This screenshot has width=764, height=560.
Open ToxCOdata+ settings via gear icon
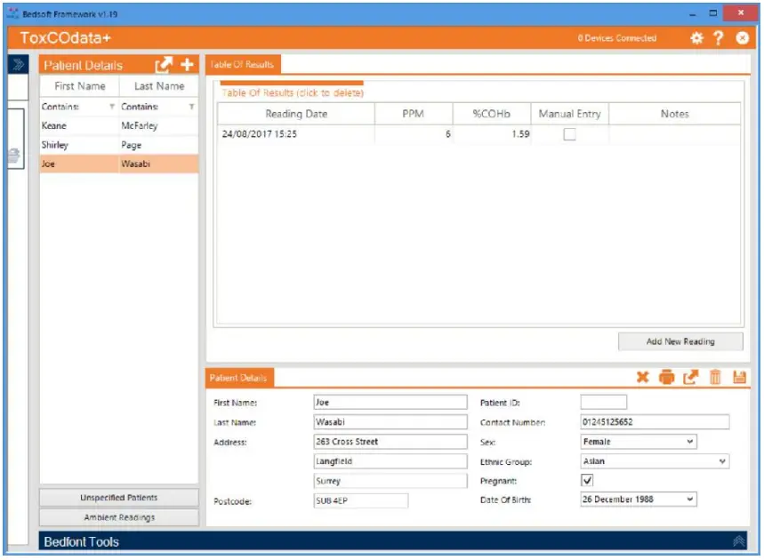coord(699,38)
